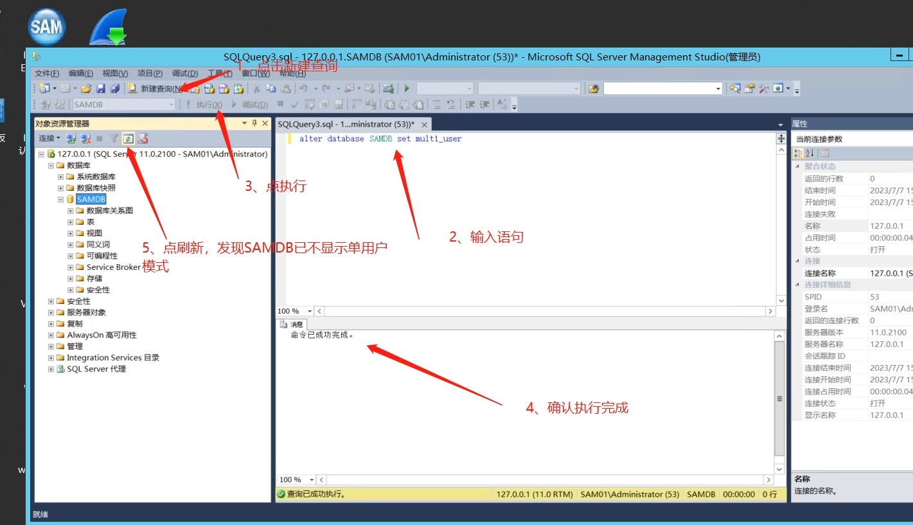Toggle auto-hide pin on Object Explorer panel
Screen dimensions: 913x525
click(x=254, y=123)
